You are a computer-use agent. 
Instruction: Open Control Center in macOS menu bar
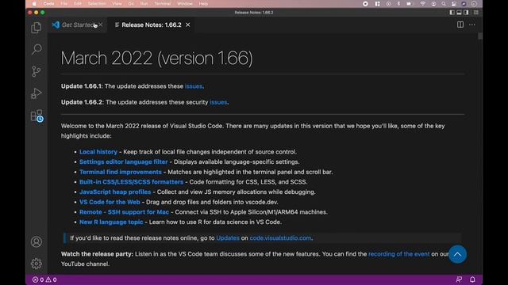[x=454, y=4]
